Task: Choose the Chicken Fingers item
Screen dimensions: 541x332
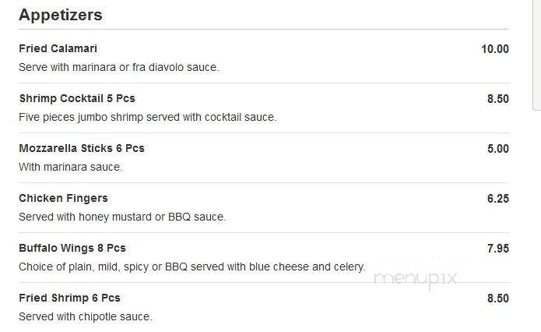Action: click(x=63, y=198)
